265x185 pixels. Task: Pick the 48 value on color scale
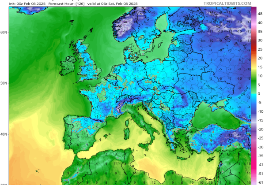261,14
